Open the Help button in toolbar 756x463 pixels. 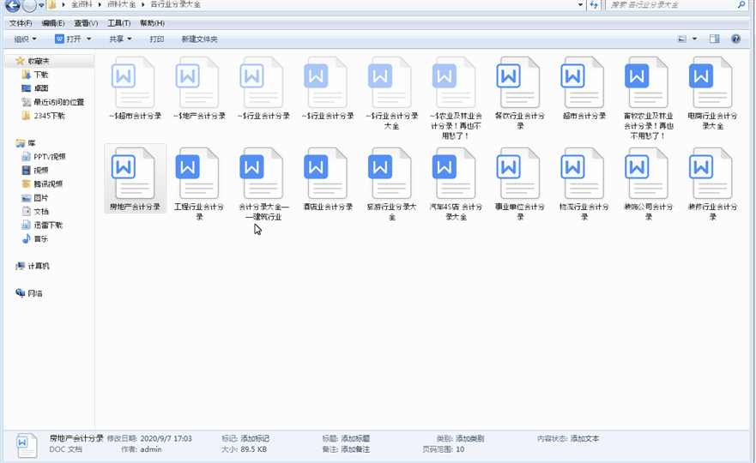click(x=735, y=39)
